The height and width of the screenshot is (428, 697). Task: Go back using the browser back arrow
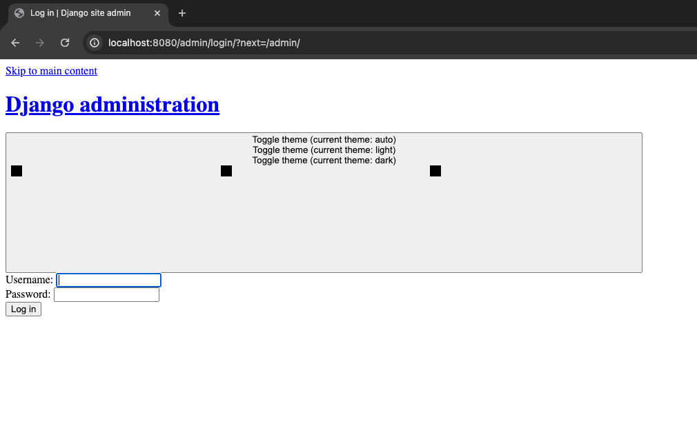point(15,43)
